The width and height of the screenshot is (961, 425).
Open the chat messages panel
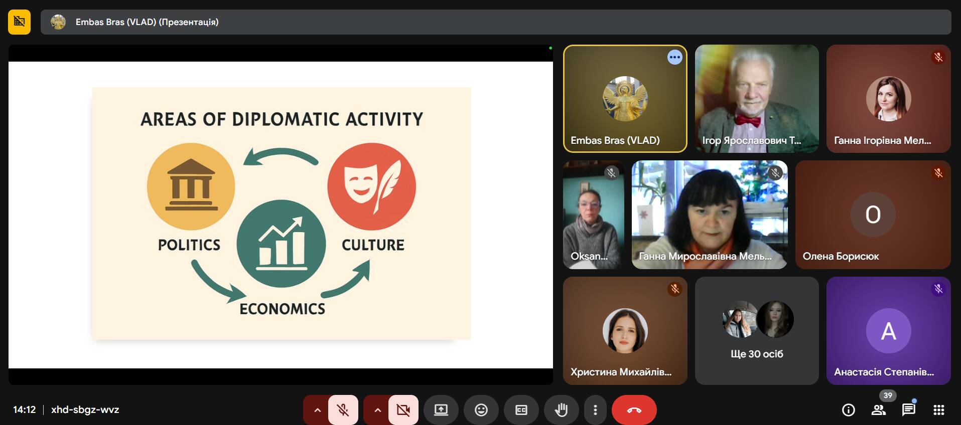(908, 410)
